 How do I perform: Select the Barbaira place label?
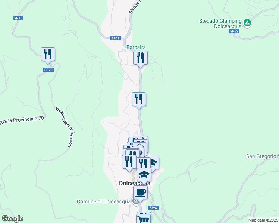tap(136, 47)
